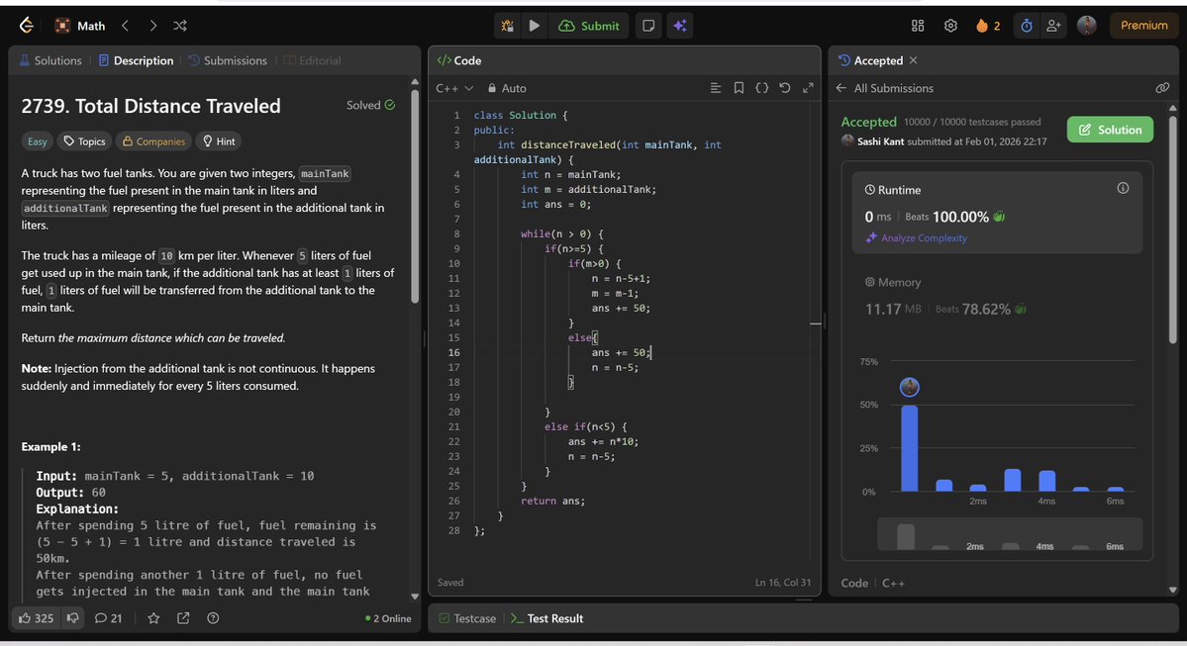Switch to the Description tab
Viewport: 1187px width, 646px height.
[137, 60]
